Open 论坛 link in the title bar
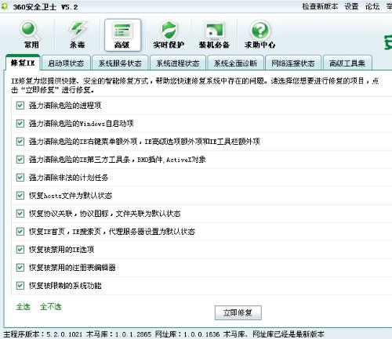392x339 pixels. 372,6
